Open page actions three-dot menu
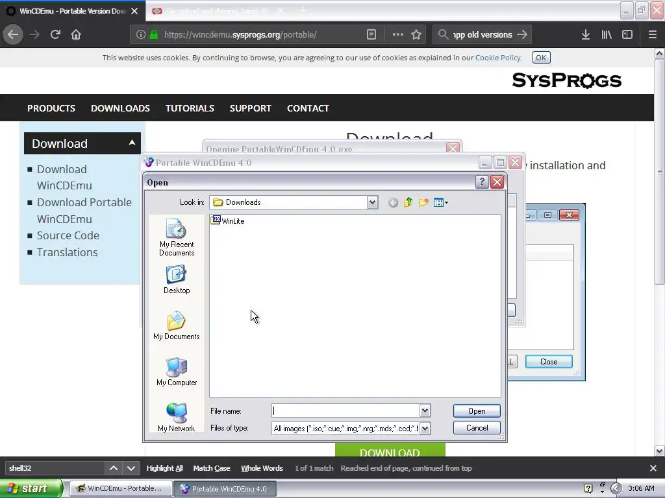The height and width of the screenshot is (498, 665). 398,35
